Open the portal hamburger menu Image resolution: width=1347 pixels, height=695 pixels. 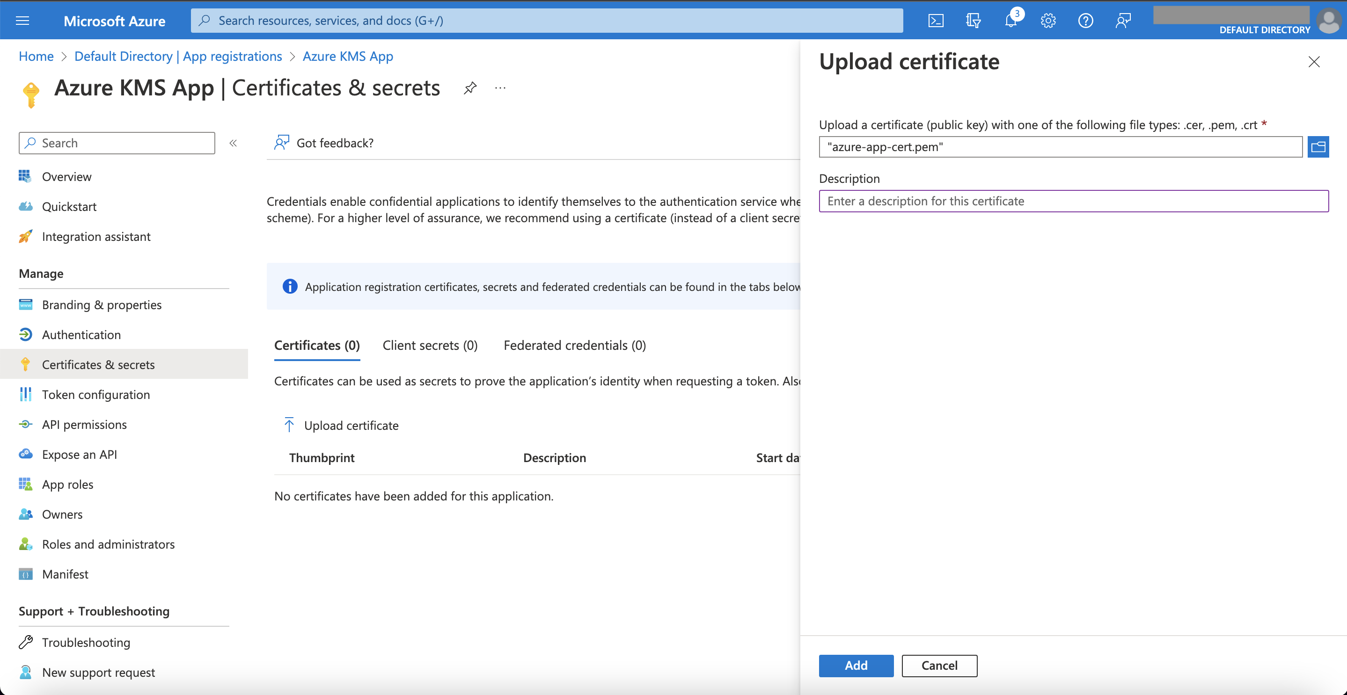(x=22, y=21)
